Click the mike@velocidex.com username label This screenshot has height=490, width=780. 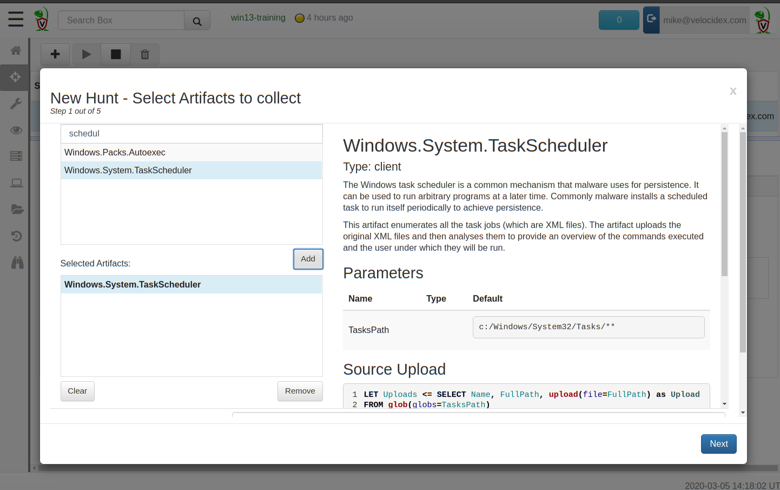click(x=705, y=20)
